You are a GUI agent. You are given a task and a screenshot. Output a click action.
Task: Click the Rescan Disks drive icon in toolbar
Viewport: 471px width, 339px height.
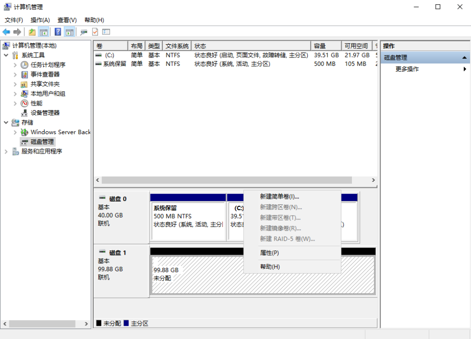click(x=84, y=32)
